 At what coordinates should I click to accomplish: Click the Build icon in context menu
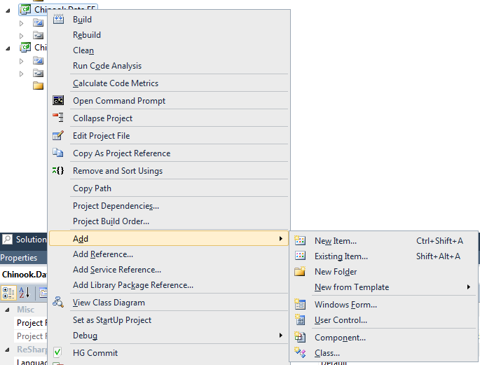click(58, 20)
